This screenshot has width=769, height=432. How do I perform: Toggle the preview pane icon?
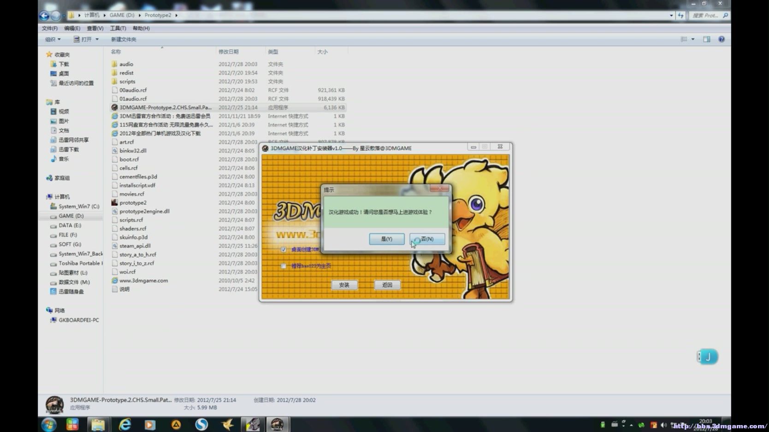[x=706, y=39]
